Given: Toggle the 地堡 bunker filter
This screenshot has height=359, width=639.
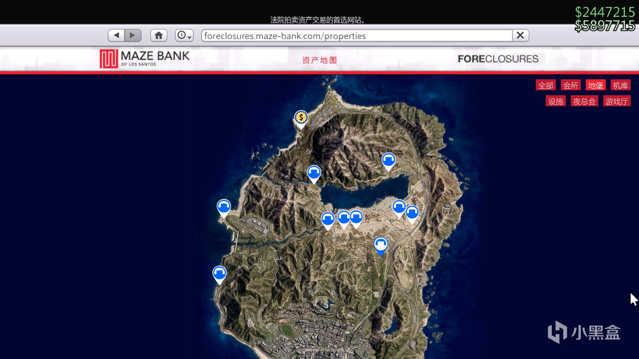Looking at the screenshot, I should (595, 85).
